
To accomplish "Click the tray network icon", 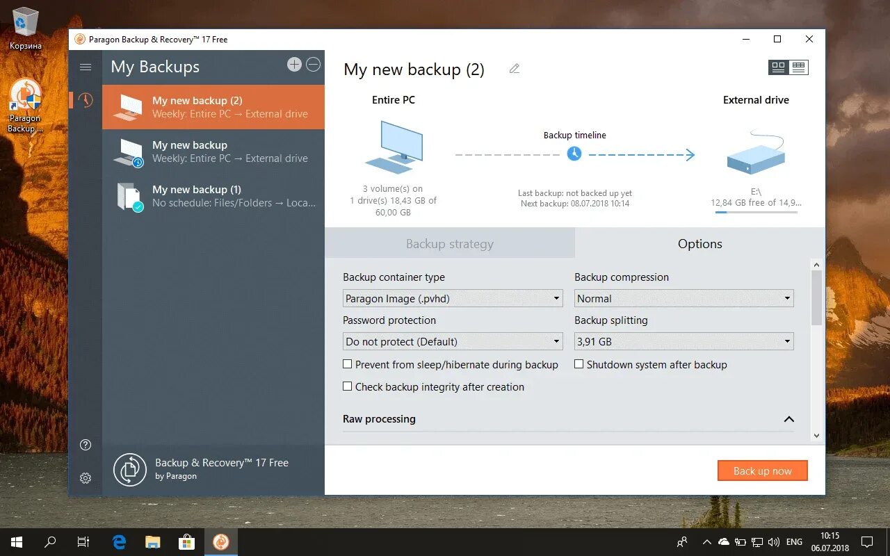I will click(x=756, y=542).
